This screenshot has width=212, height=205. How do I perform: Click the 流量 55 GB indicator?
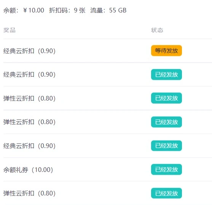pyautogui.click(x=108, y=10)
